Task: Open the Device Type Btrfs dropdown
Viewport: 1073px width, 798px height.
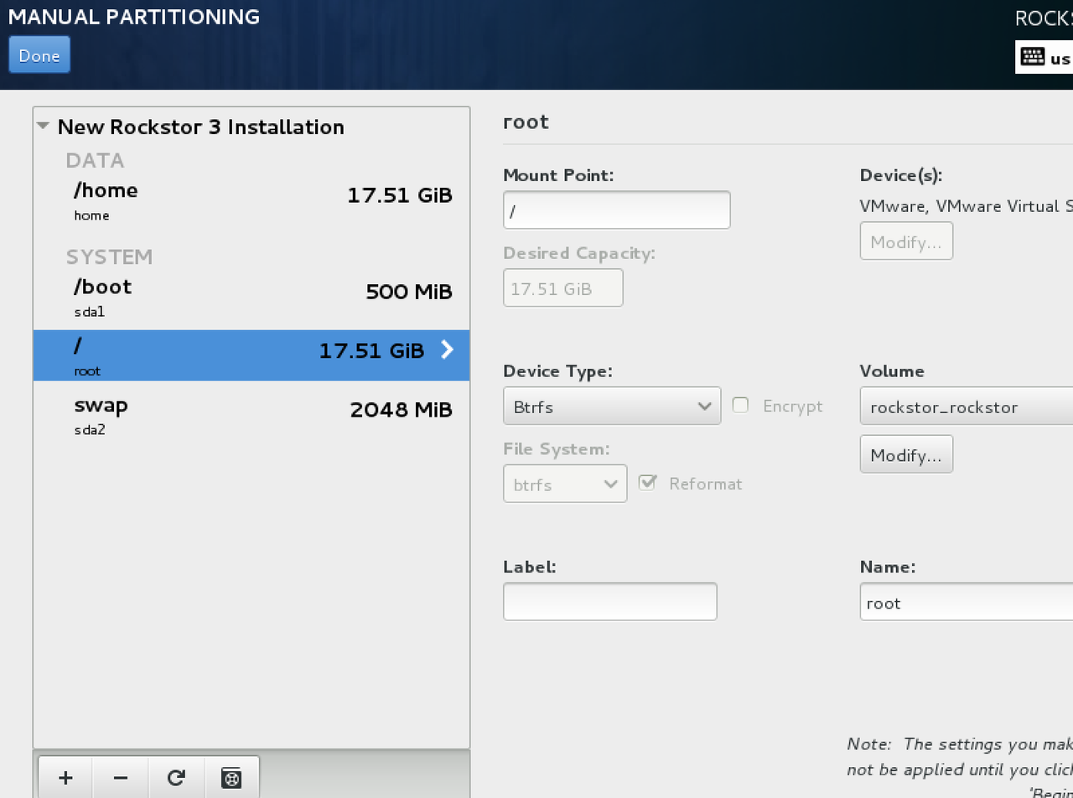Action: (x=612, y=406)
